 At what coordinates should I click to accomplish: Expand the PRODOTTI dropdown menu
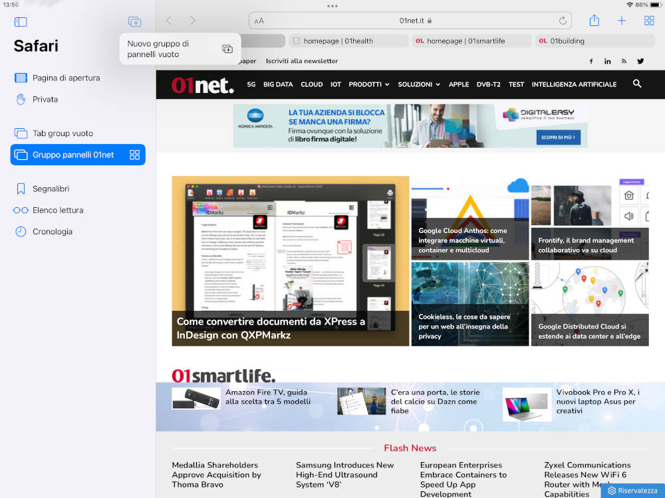pyautogui.click(x=369, y=84)
